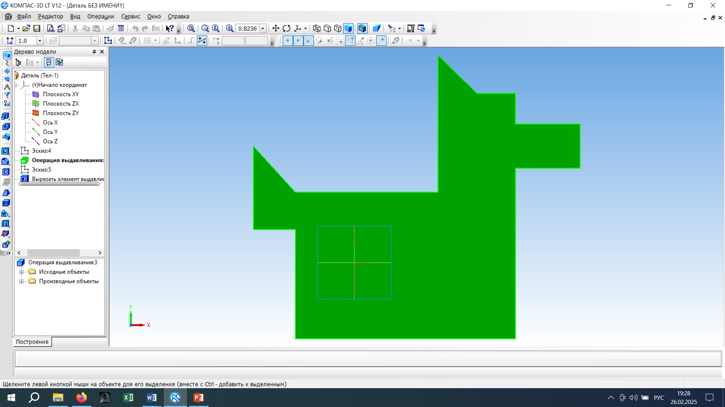Open print preview icon
This screenshot has width=725, height=407.
point(50,28)
